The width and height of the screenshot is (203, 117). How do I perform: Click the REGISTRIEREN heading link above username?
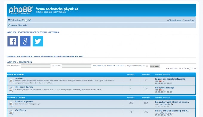tap(25, 62)
